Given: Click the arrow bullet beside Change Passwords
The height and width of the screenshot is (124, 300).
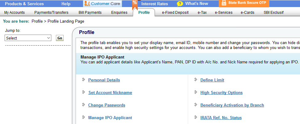Looking at the screenshot, I should [x=83, y=105].
